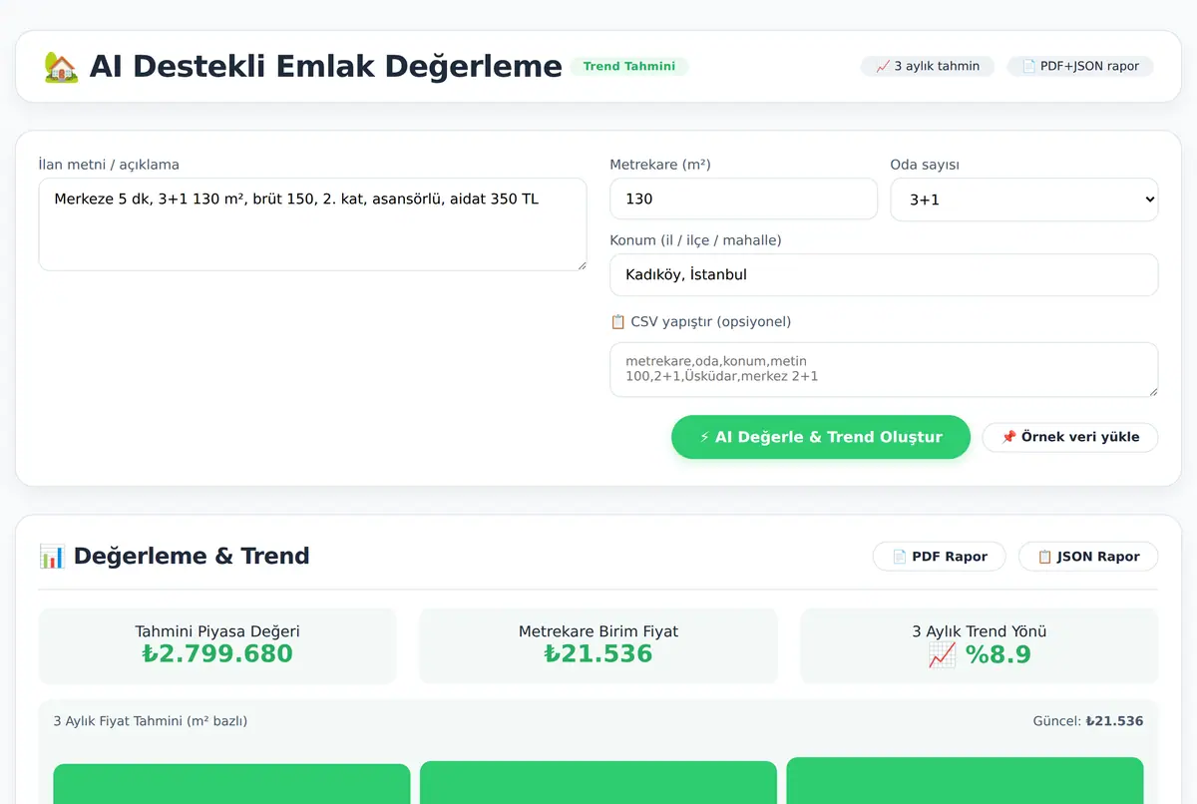The width and height of the screenshot is (1197, 804).
Task: Click AI Değerle & Trend Oluştur button
Action: [x=821, y=437]
